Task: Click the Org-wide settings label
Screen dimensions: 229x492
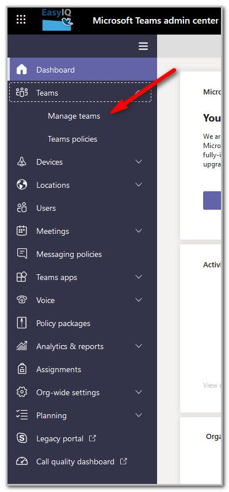Action: click(68, 392)
